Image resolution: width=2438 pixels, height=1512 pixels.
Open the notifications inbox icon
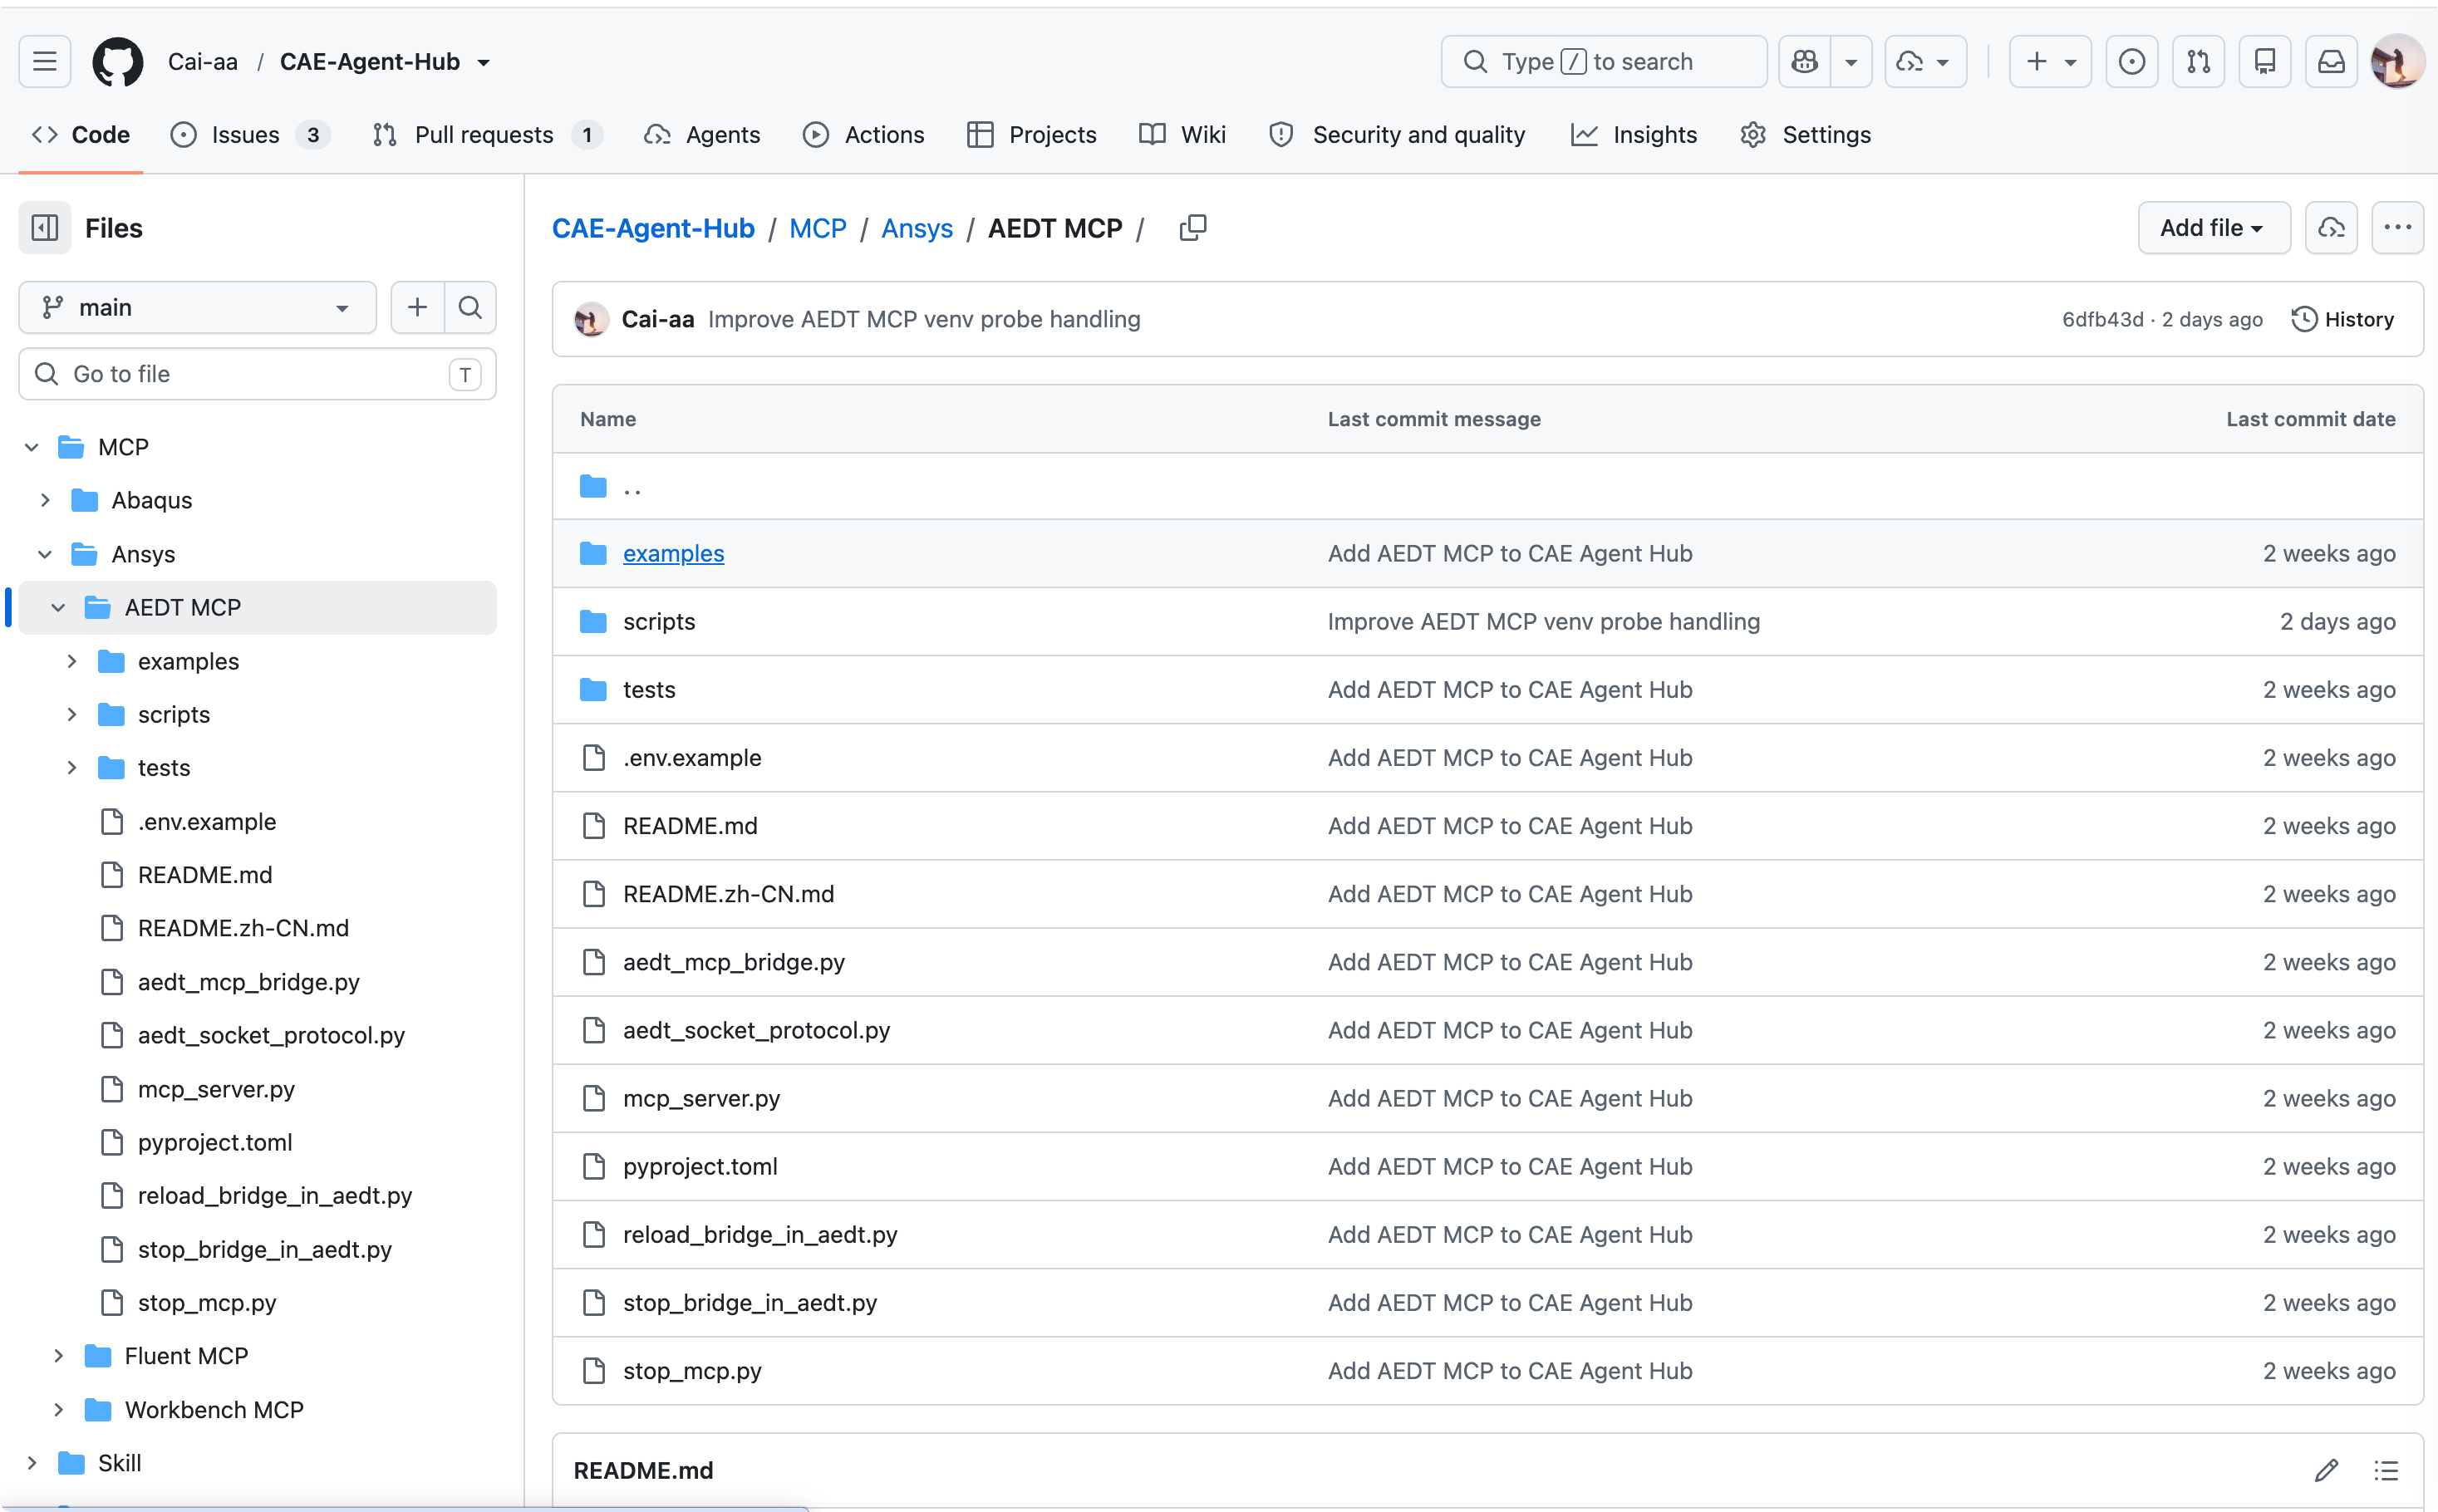pyautogui.click(x=2331, y=62)
